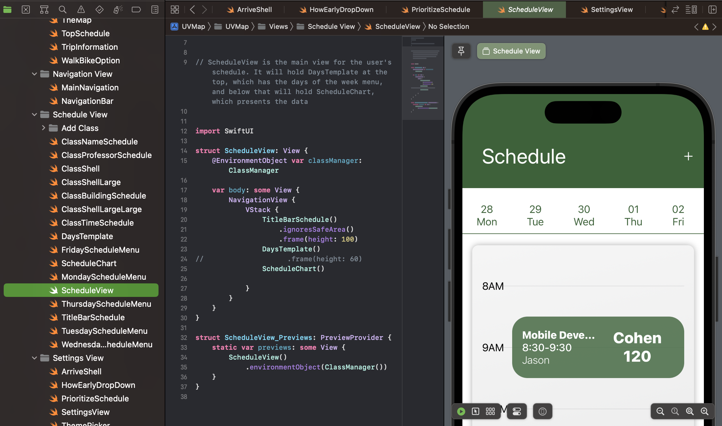Click the yellow warning indicator in the jump bar

[x=705, y=27]
